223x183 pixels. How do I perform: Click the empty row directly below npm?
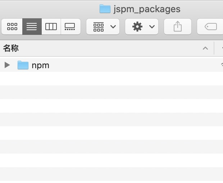pos(108,79)
